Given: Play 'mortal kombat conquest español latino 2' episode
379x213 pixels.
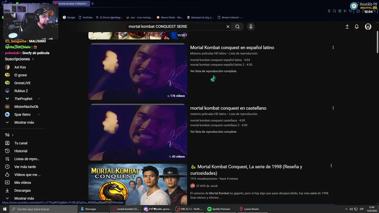Looking at the screenshot, I should 221,65.
